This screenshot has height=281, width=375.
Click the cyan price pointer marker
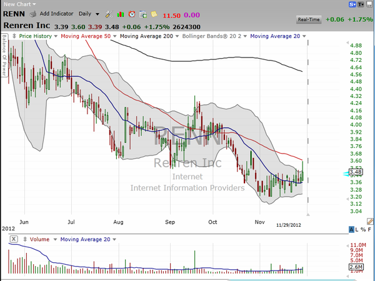[x=346, y=174]
